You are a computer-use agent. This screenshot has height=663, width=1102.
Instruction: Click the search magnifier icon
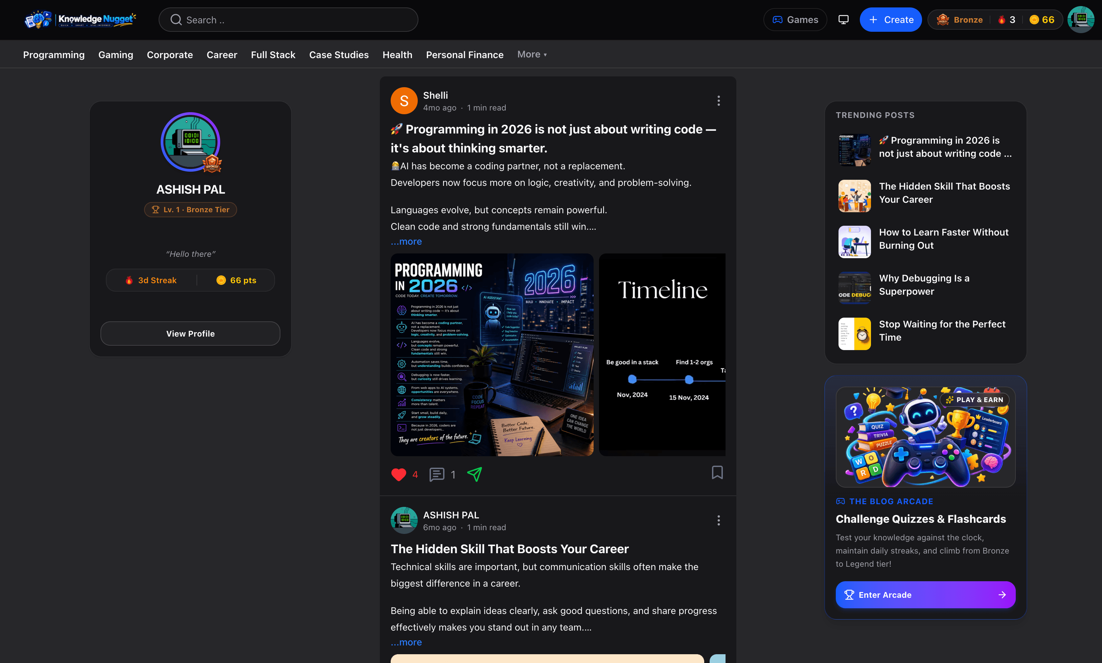(x=176, y=20)
